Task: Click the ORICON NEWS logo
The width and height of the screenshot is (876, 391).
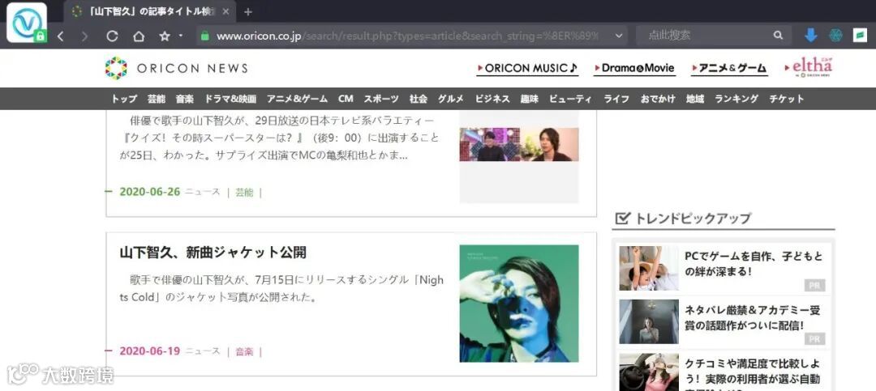Action: [x=176, y=68]
